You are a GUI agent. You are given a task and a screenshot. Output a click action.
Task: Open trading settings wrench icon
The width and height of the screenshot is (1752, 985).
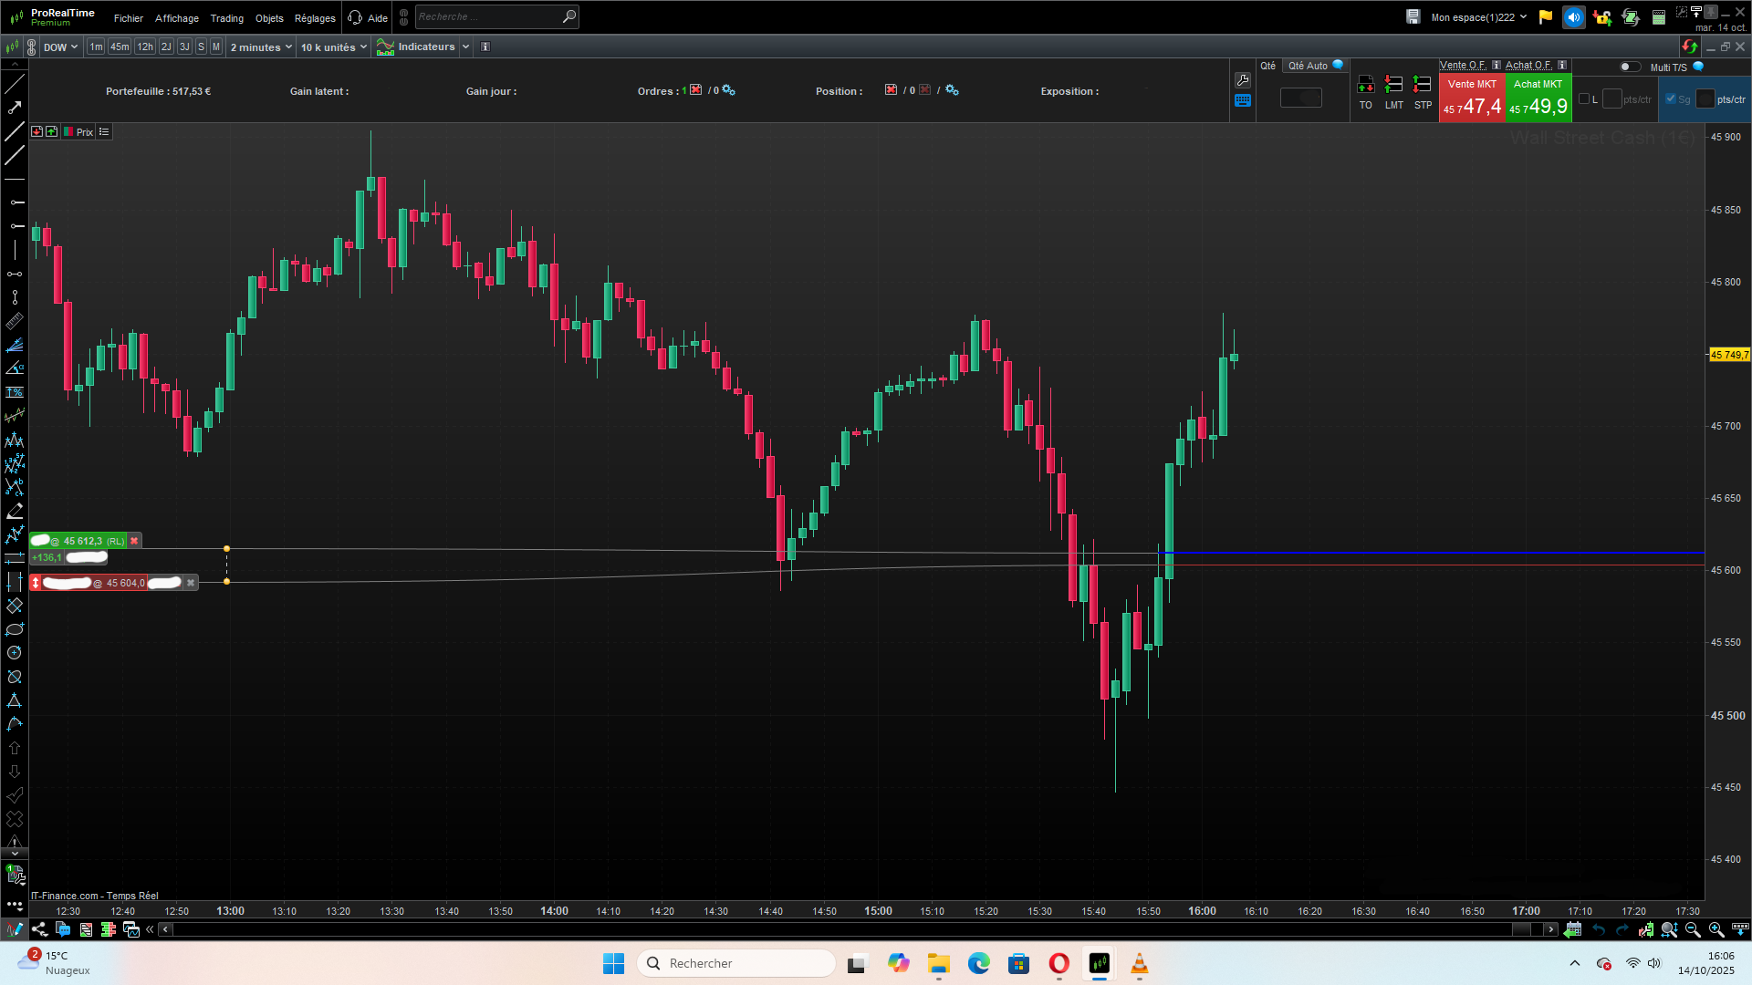(x=1243, y=80)
